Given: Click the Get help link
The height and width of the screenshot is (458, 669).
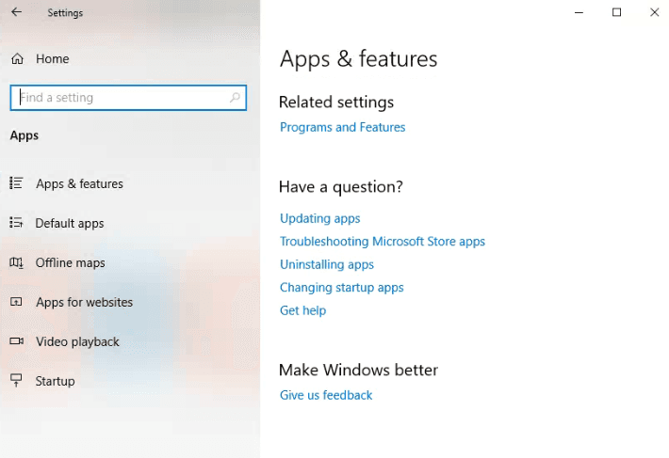Looking at the screenshot, I should pos(302,311).
